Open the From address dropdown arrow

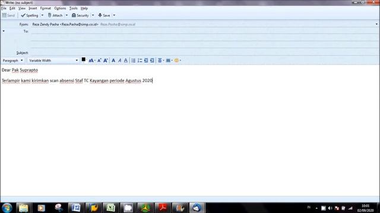[376, 24]
